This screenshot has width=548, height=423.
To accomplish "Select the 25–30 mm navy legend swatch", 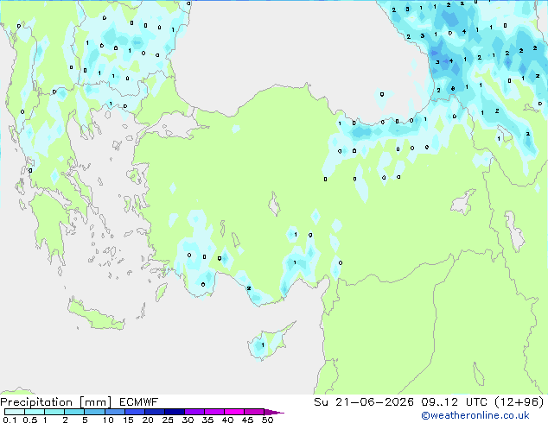I will (x=174, y=412).
